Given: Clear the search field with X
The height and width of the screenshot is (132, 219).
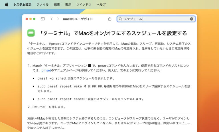Looking at the screenshot, I should coord(192,19).
